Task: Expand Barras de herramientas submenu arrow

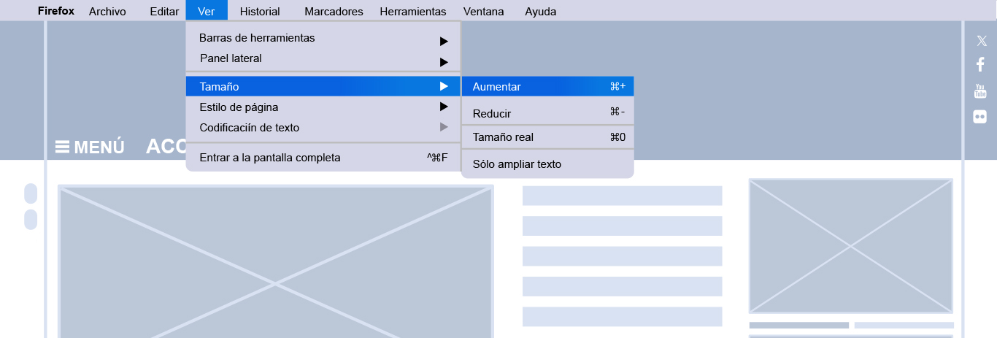Action: (x=443, y=41)
